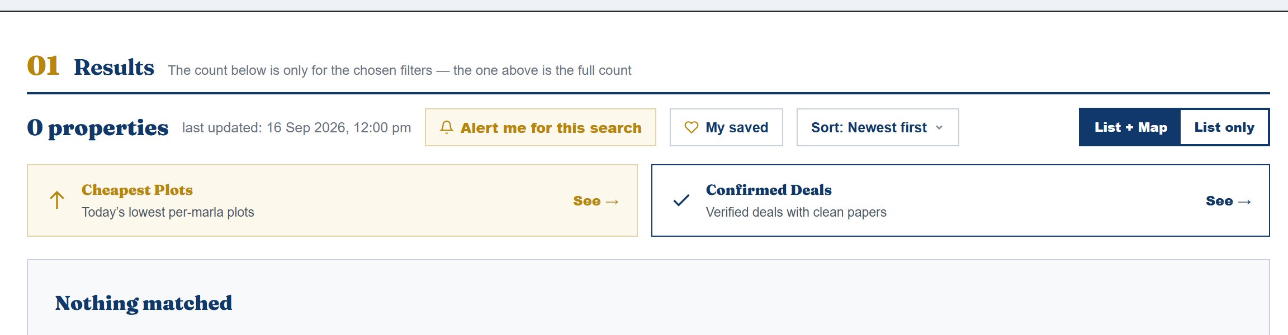Click the checkmark icon on Confirmed Deals
The image size is (1288, 335).
(681, 200)
